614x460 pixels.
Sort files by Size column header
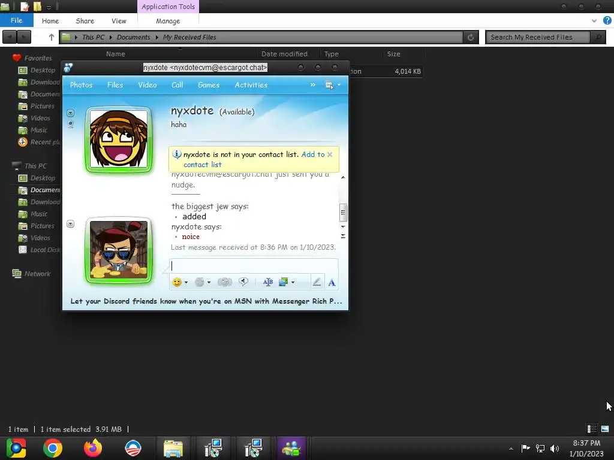(x=393, y=54)
